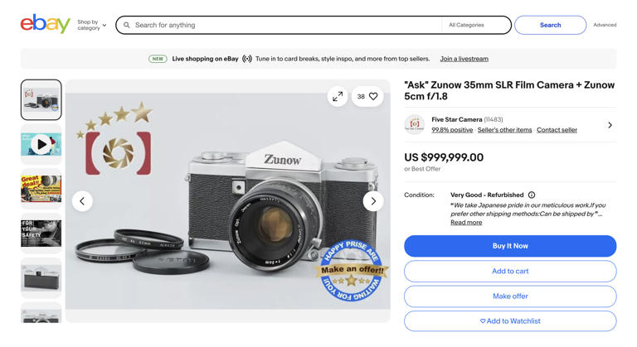Screen dimensions: 637x347
Task: Expand the product image to fullscreen
Action: click(x=338, y=97)
